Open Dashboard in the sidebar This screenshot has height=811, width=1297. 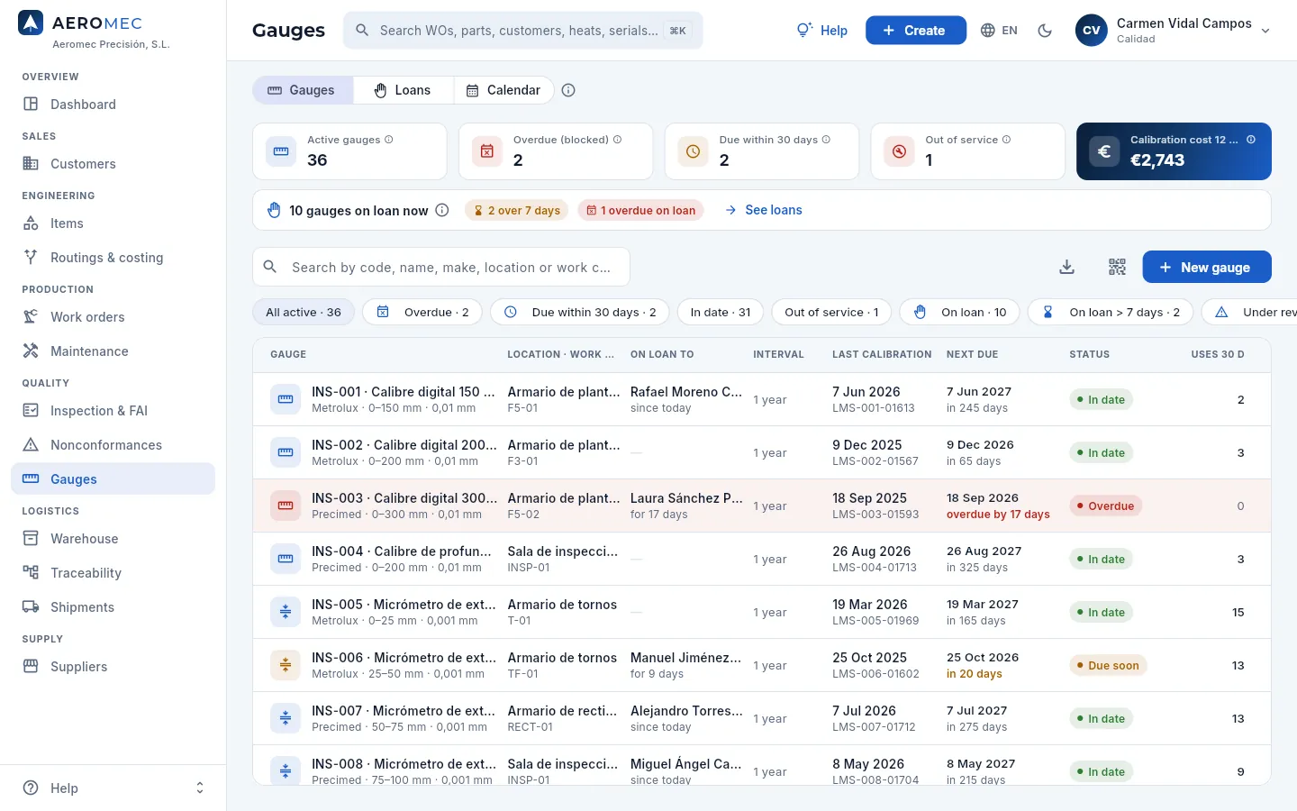(113, 105)
